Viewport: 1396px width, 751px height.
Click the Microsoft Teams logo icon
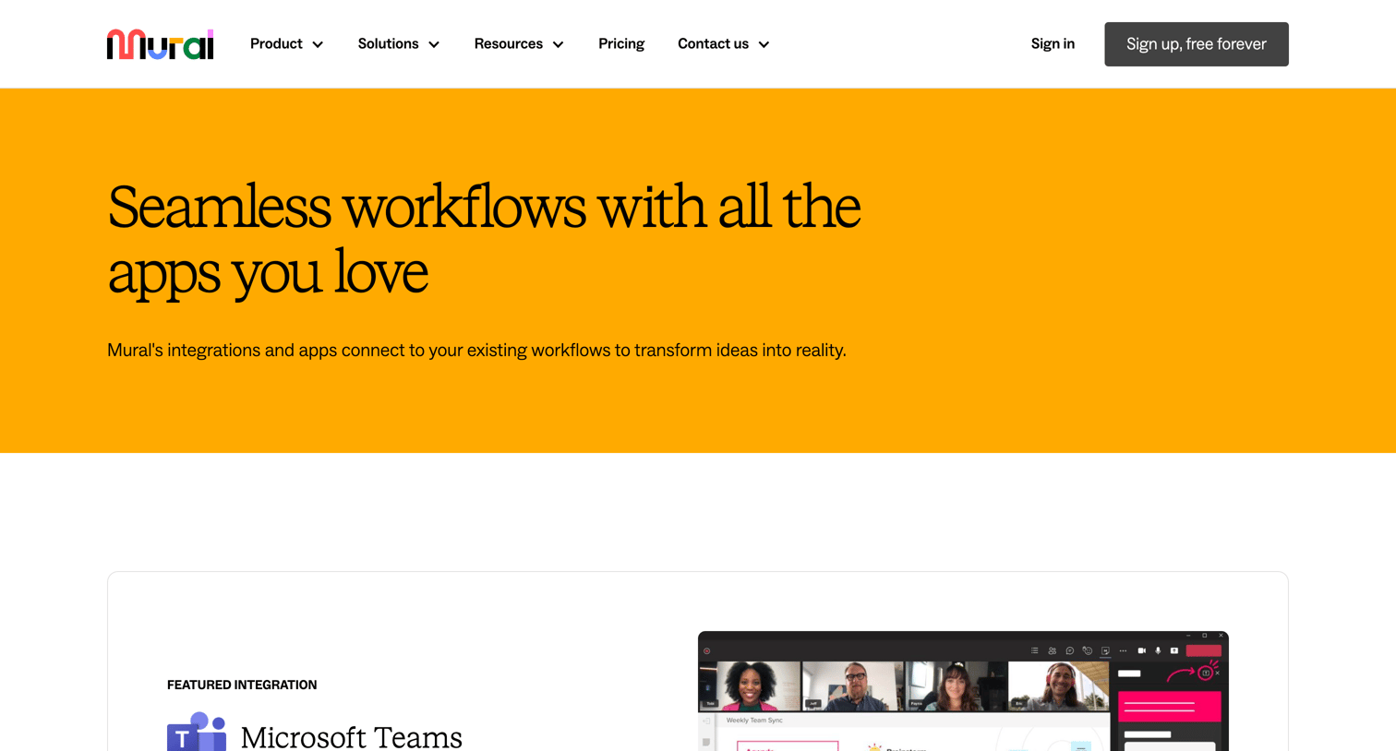(x=197, y=732)
